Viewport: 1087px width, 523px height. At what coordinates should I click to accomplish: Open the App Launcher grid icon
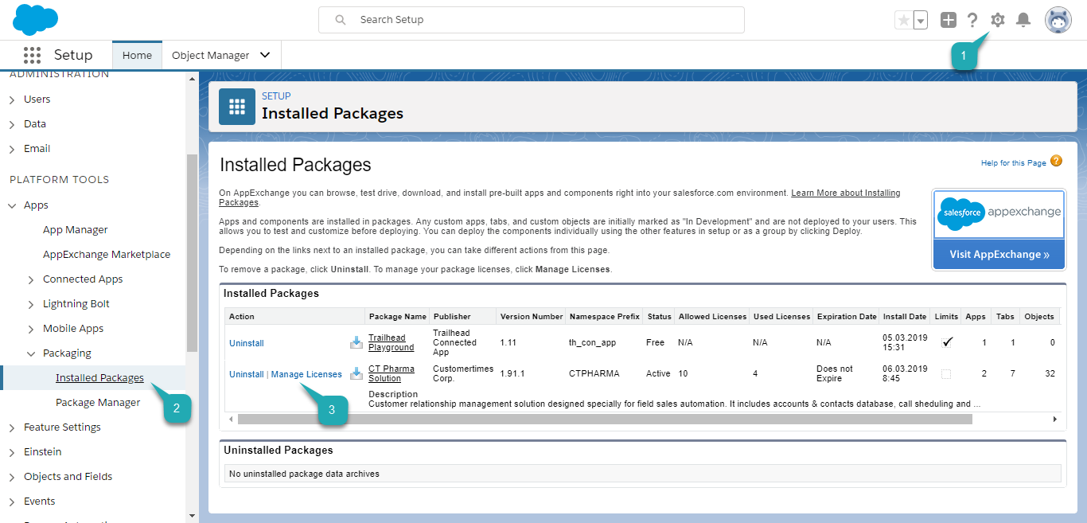click(x=32, y=55)
